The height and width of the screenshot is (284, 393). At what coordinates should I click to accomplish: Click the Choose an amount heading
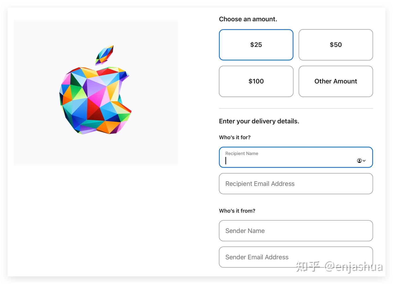coord(248,19)
